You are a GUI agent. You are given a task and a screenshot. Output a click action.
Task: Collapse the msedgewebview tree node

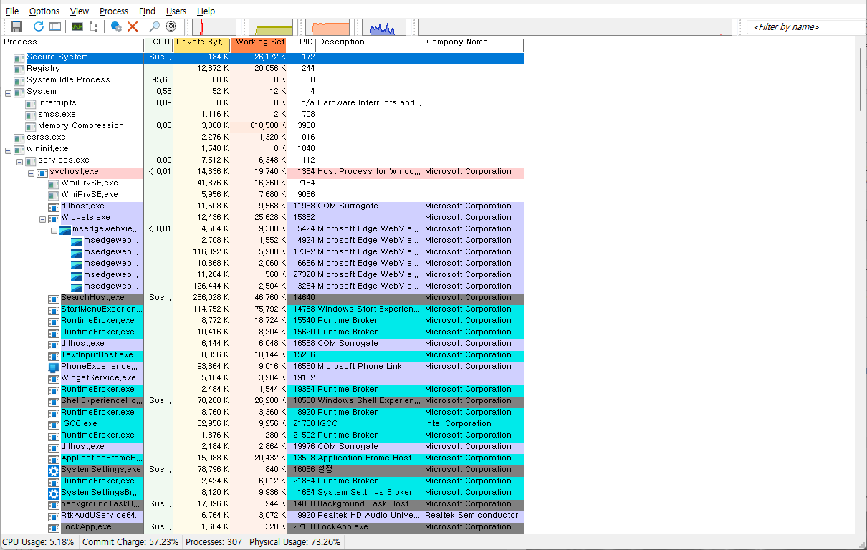click(54, 230)
